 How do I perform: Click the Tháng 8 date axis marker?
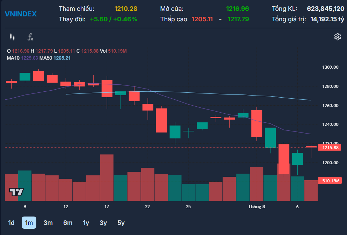[x=256, y=206]
